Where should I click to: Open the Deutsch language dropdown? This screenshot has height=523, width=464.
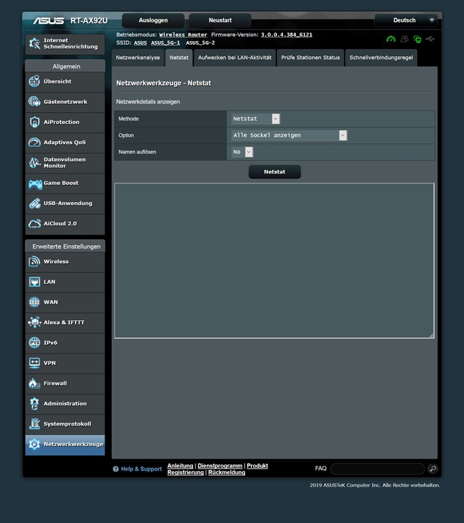click(408, 21)
